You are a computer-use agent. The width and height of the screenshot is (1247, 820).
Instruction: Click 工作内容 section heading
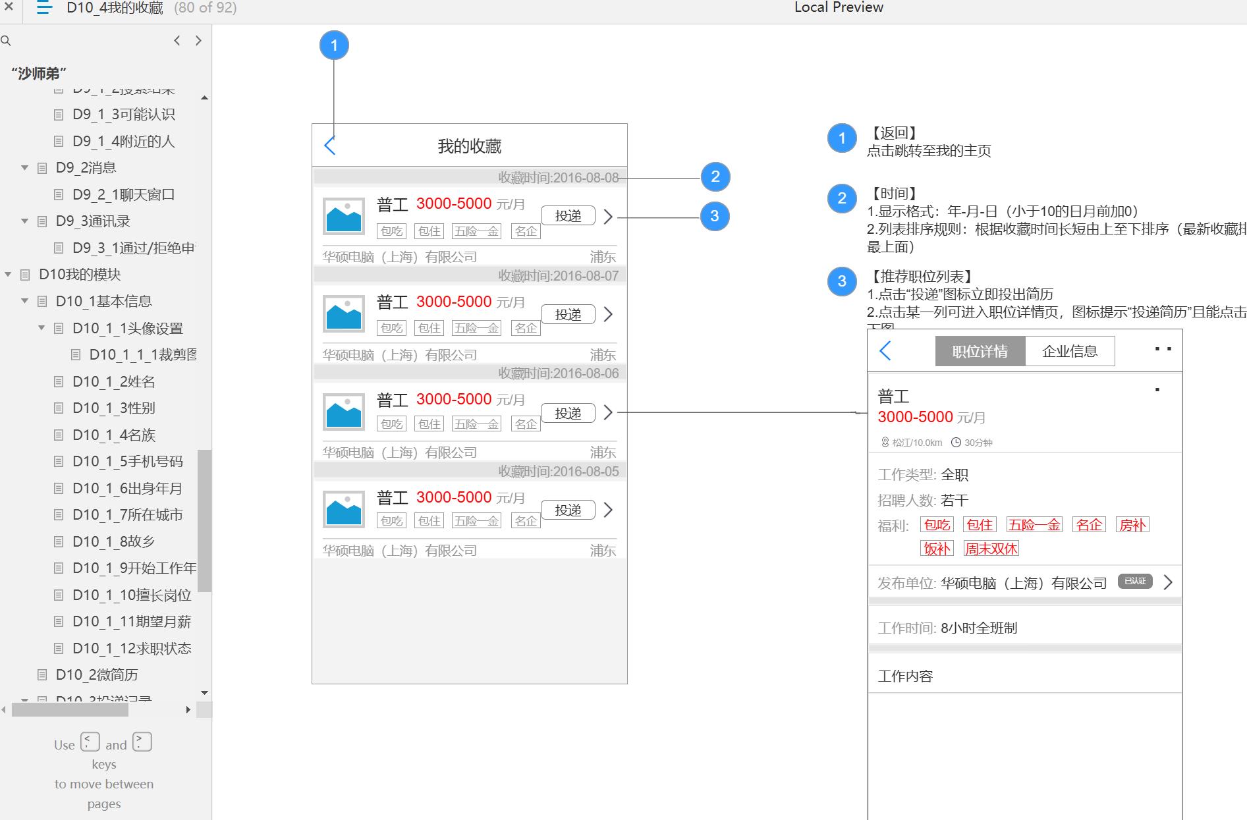(x=905, y=676)
